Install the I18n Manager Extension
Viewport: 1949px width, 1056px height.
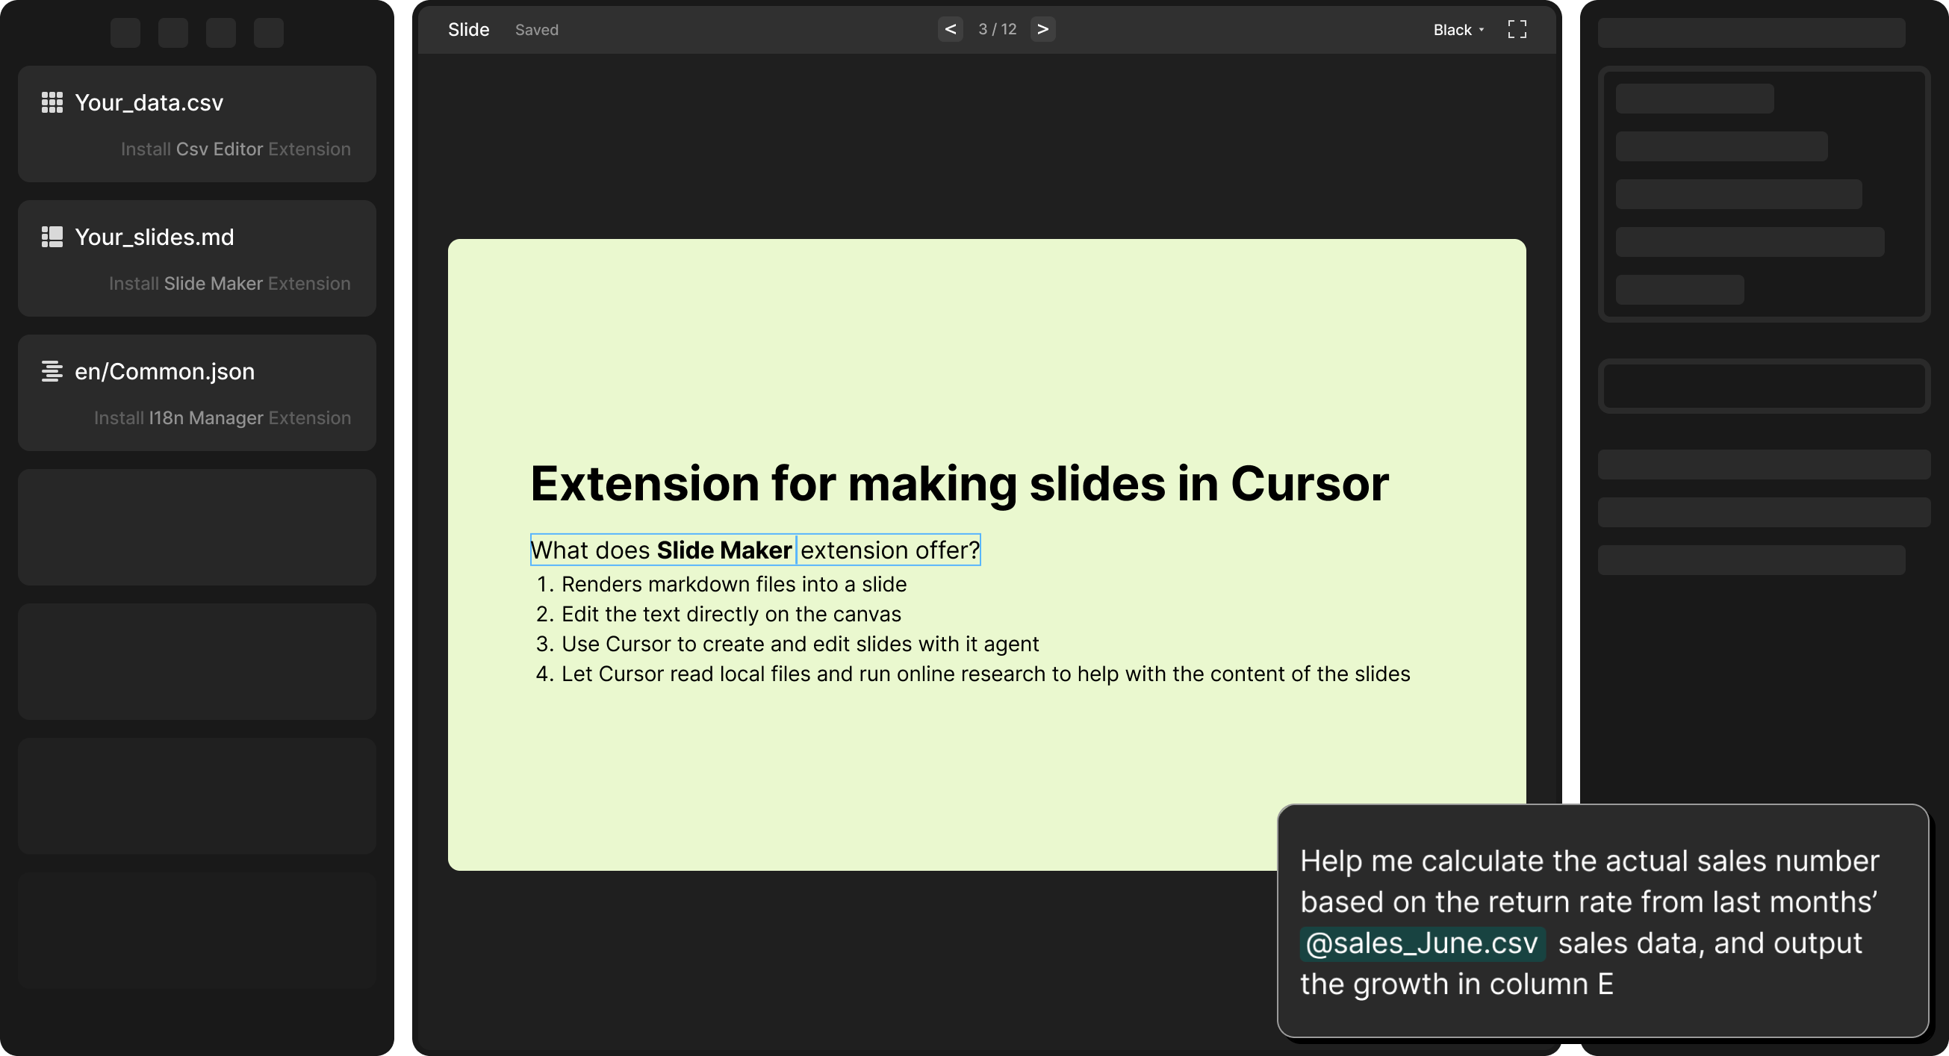tap(223, 418)
